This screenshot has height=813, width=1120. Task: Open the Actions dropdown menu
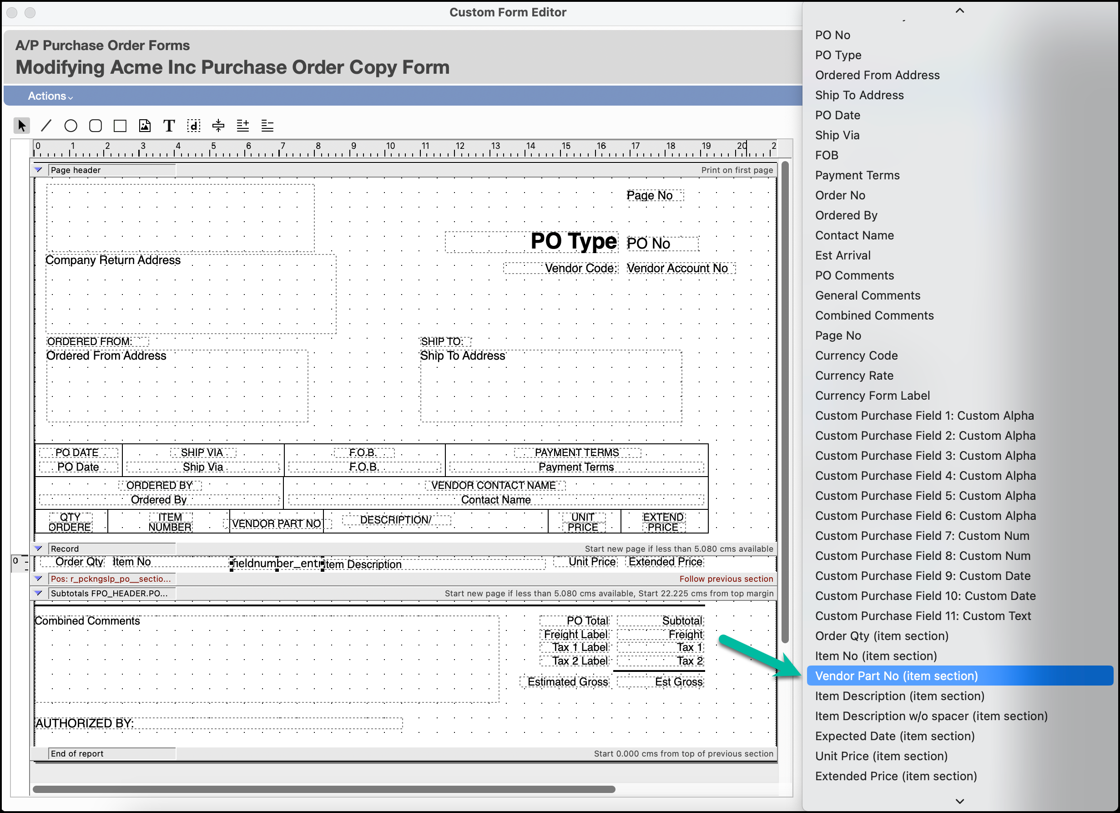tap(50, 96)
